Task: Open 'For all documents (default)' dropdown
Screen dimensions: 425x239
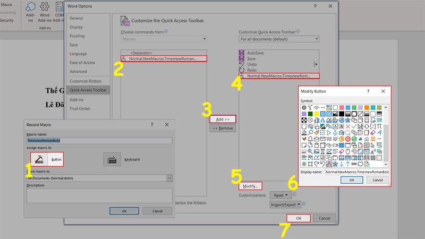Action: (279, 39)
